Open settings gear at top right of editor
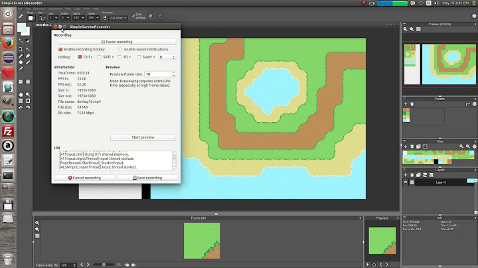The height and width of the screenshot is (268, 478). [474, 16]
